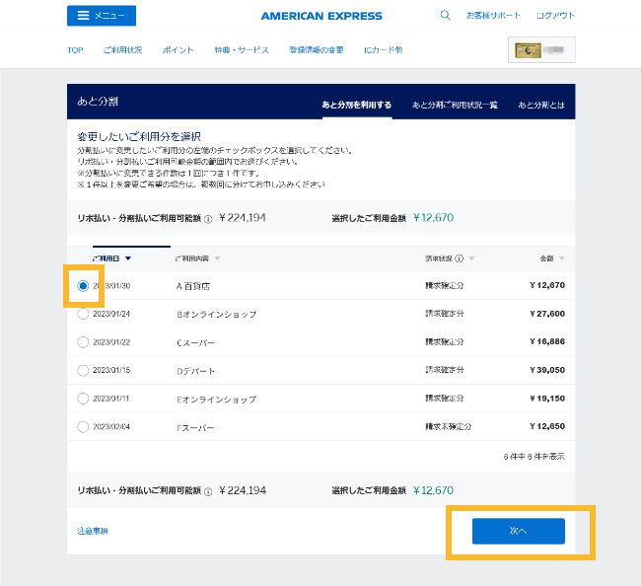Open the あと分割とは tab

tap(541, 105)
